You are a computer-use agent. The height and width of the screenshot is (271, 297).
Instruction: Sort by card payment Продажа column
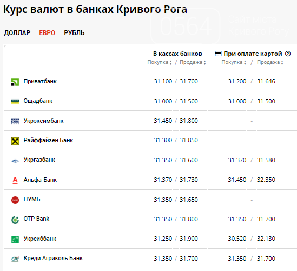(x=270, y=62)
